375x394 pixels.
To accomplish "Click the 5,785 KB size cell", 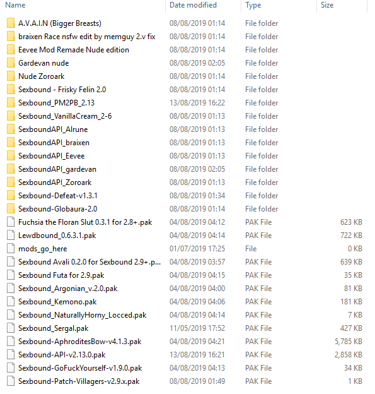I will point(349,342).
